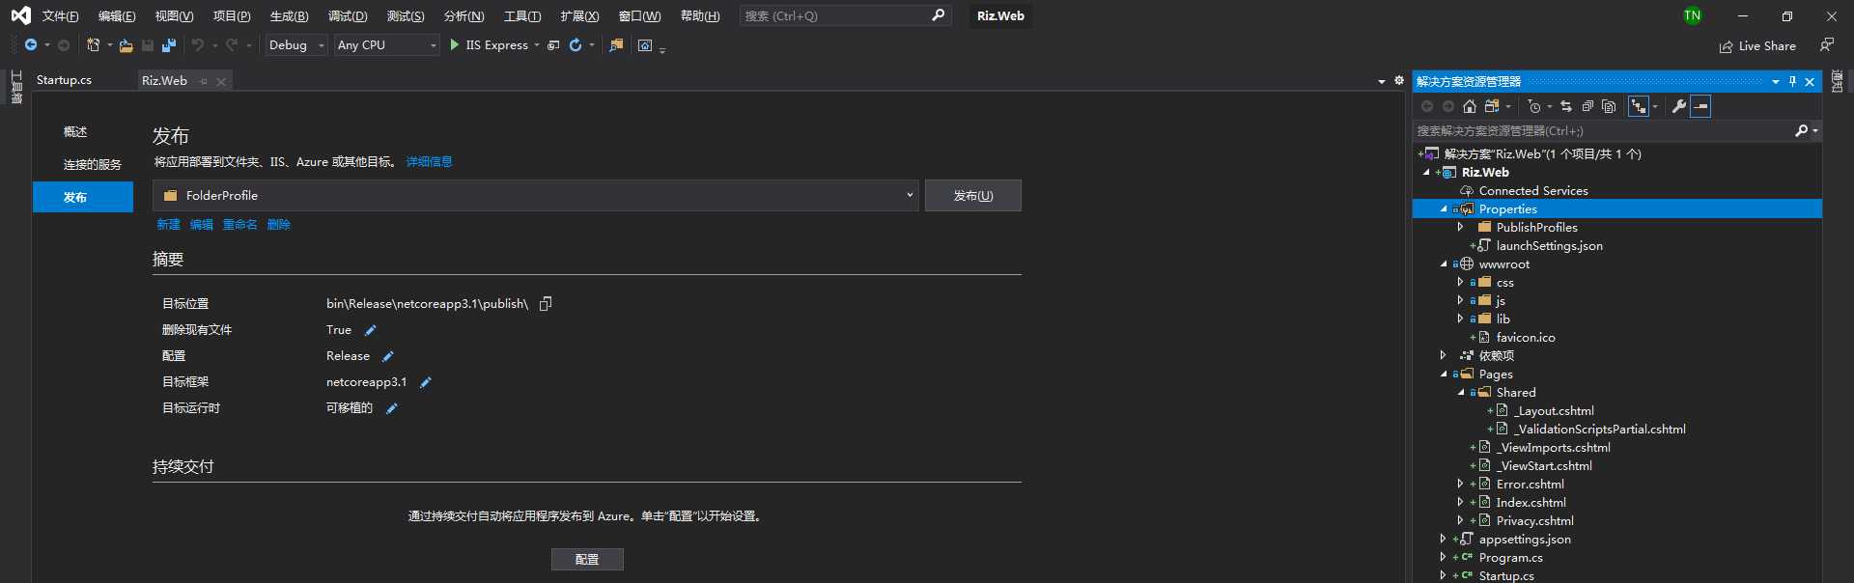1854x583 pixels.
Task: Edit the Release configuration pencil icon
Action: pyautogui.click(x=388, y=356)
